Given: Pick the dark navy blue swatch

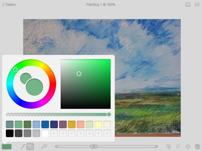Looking at the screenshot, I should [54, 125].
